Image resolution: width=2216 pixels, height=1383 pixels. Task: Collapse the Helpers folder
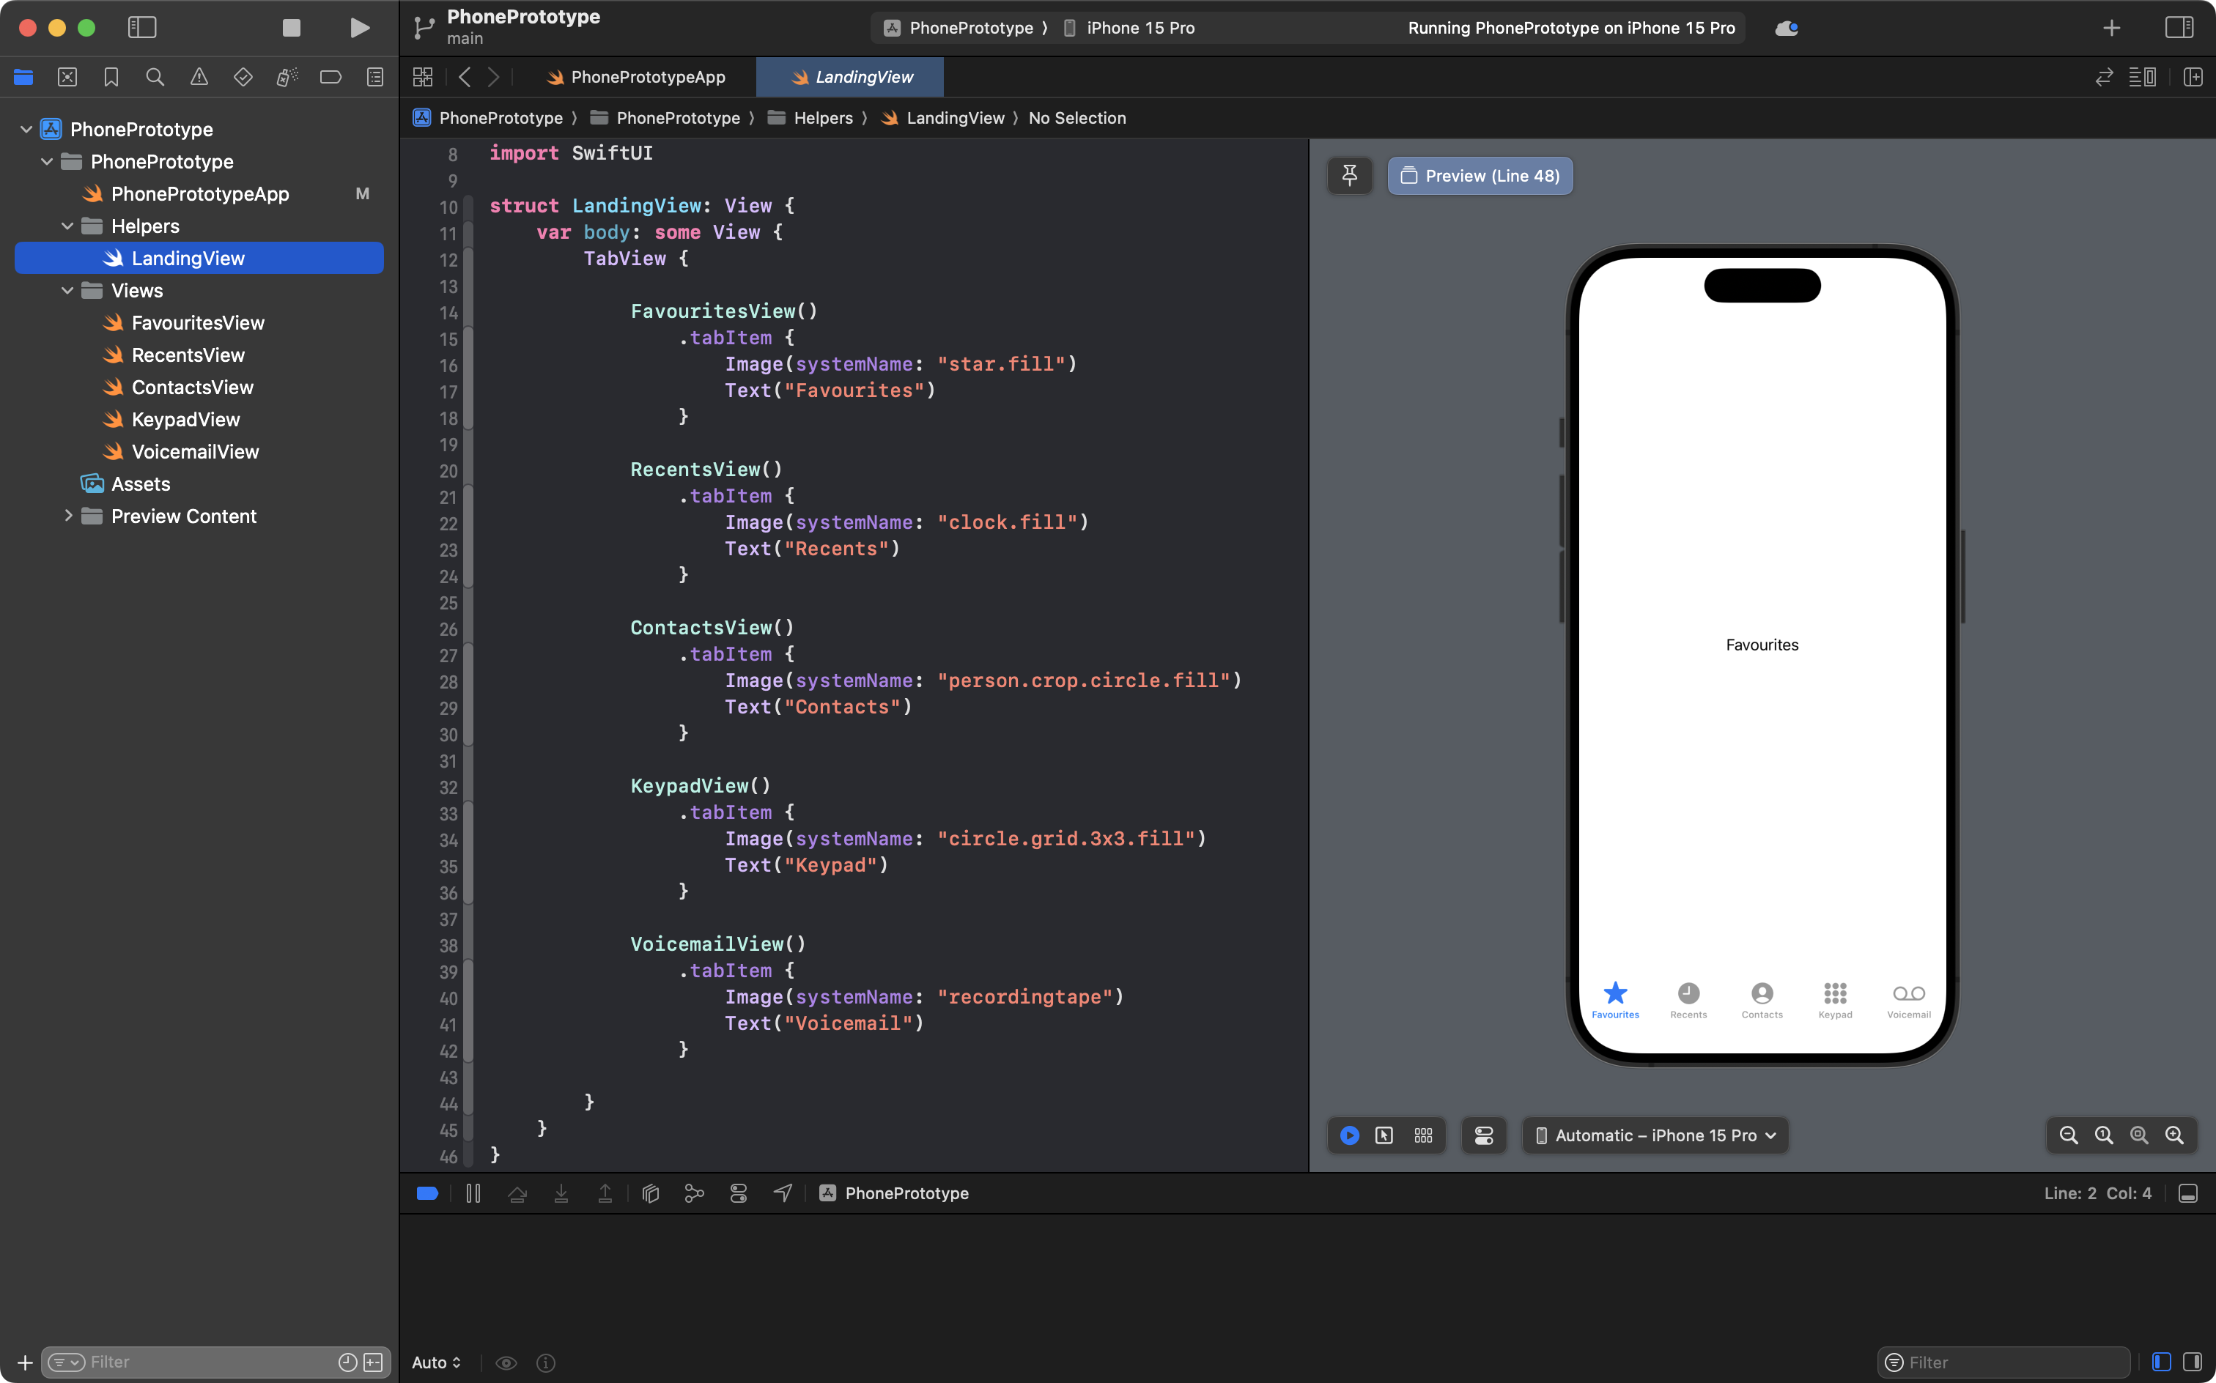pyautogui.click(x=67, y=226)
